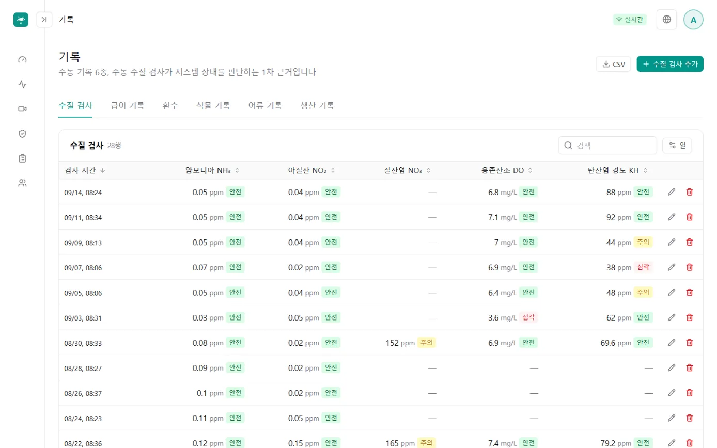Expand the sidebar with the toggle button
The height and width of the screenshot is (448, 717).
coord(44,20)
